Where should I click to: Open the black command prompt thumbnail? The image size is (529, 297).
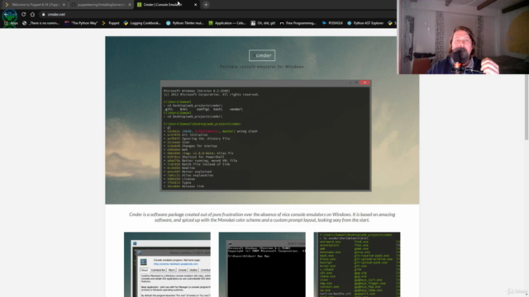[x=262, y=264]
